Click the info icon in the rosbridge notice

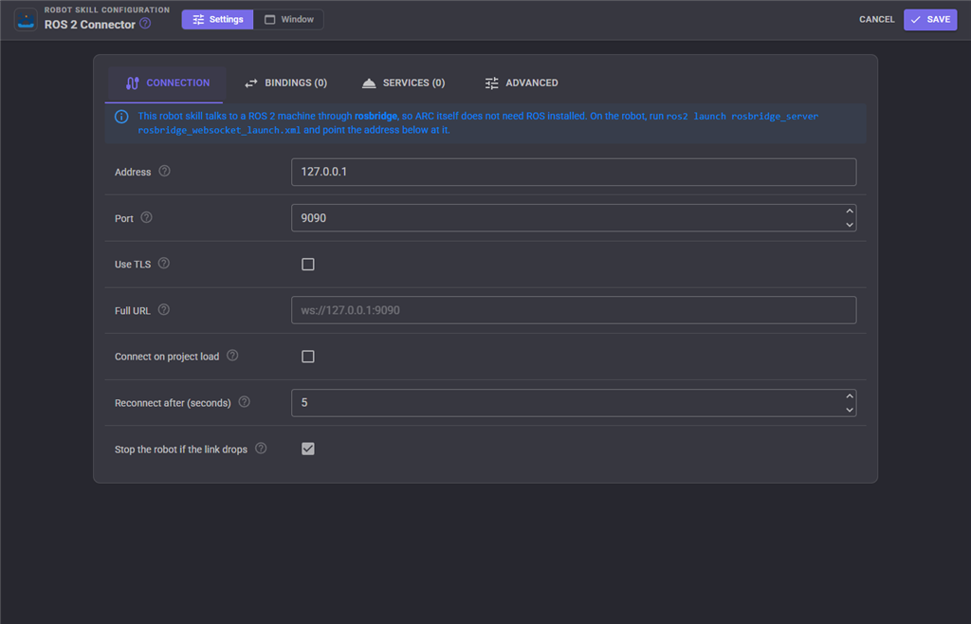[121, 117]
